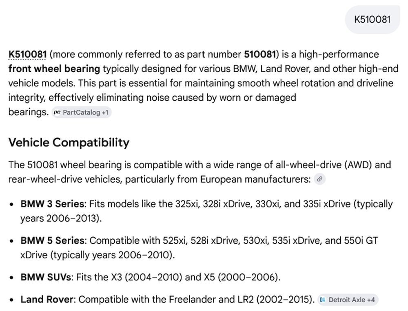Select the K510081 query bubble
Viewport: 408px width, 311px height.
tap(373, 20)
